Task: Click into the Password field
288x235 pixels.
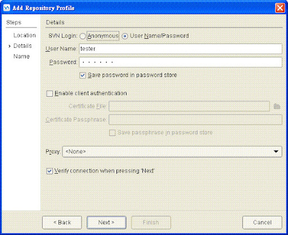Action: tap(181, 62)
